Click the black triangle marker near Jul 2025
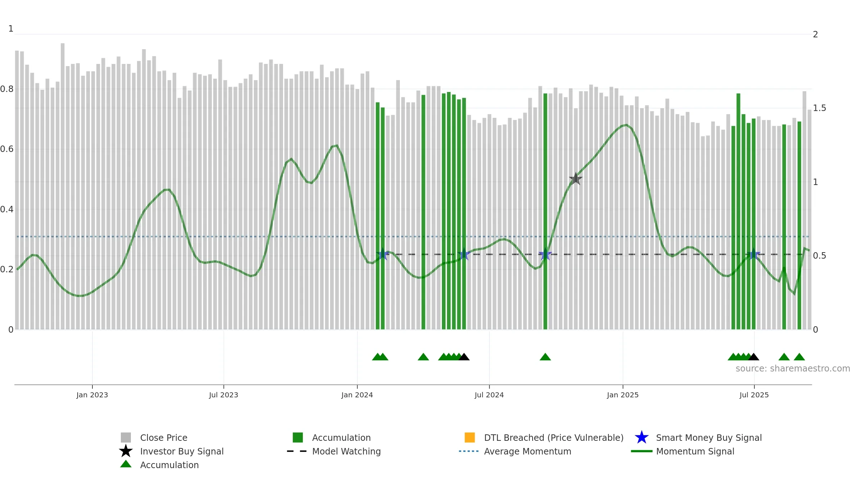 [753, 357]
